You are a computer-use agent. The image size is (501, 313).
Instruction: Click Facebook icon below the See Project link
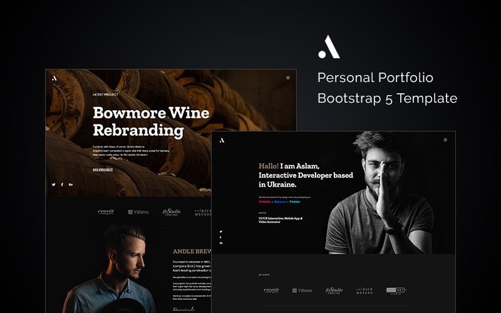tap(62, 185)
